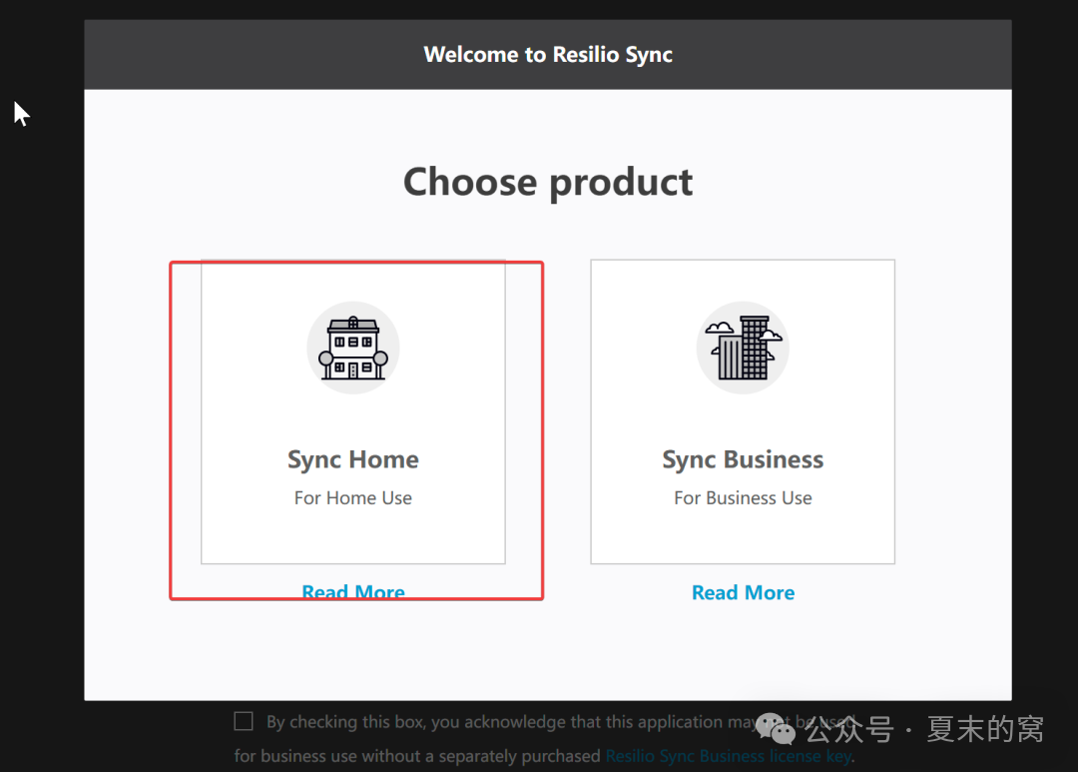Click the 'For Home Use' subtitle
Viewport: 1078px width, 772px height.
(352, 497)
